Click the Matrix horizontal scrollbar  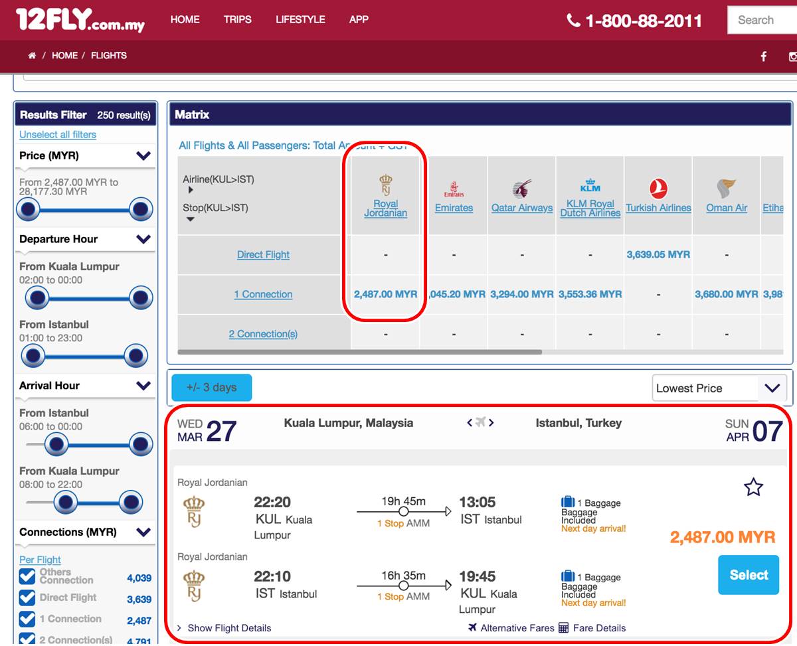coord(359,352)
